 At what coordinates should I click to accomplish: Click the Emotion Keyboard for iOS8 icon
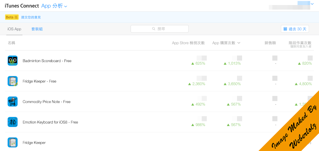coord(12,122)
